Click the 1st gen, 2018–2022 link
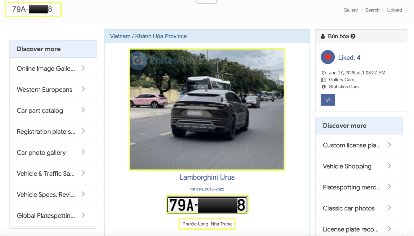 tap(207, 189)
